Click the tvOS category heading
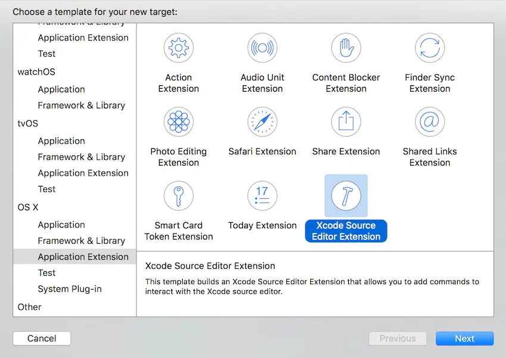 coord(28,123)
